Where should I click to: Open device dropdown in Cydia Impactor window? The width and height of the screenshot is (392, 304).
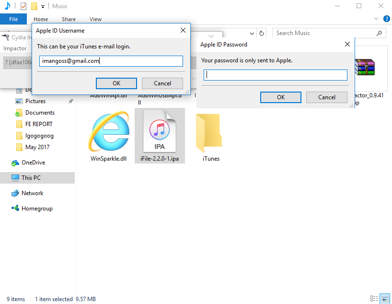click(x=18, y=62)
